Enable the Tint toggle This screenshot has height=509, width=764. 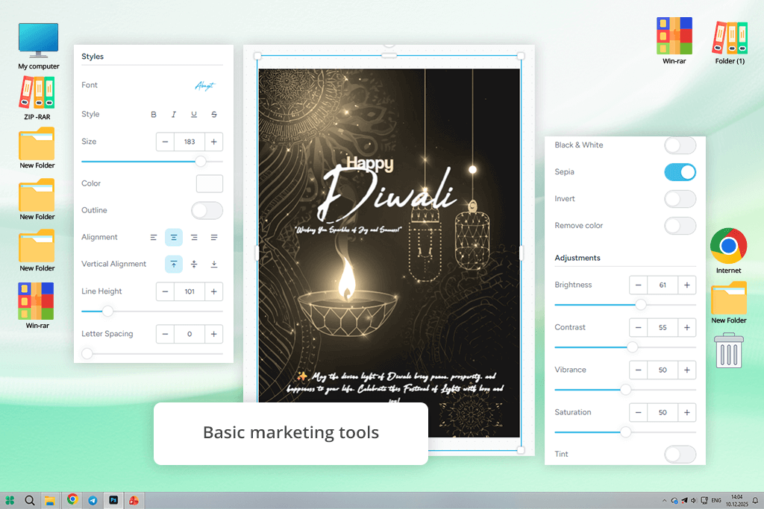(x=680, y=455)
